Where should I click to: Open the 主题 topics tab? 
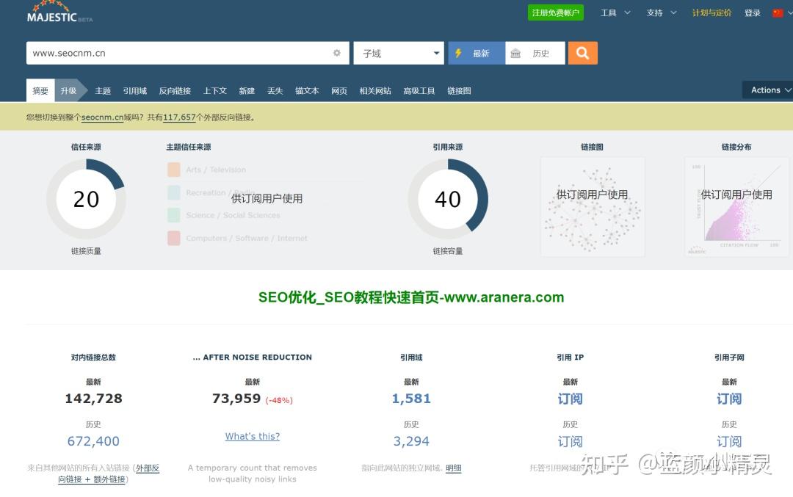103,90
